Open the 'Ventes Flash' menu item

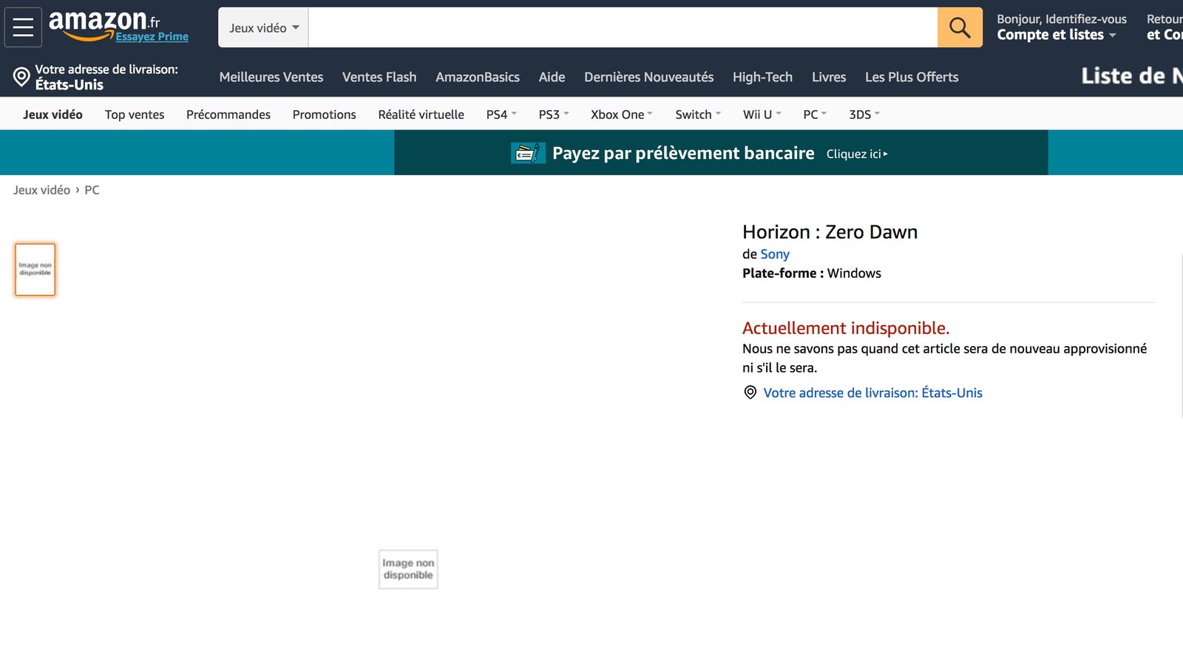click(379, 77)
